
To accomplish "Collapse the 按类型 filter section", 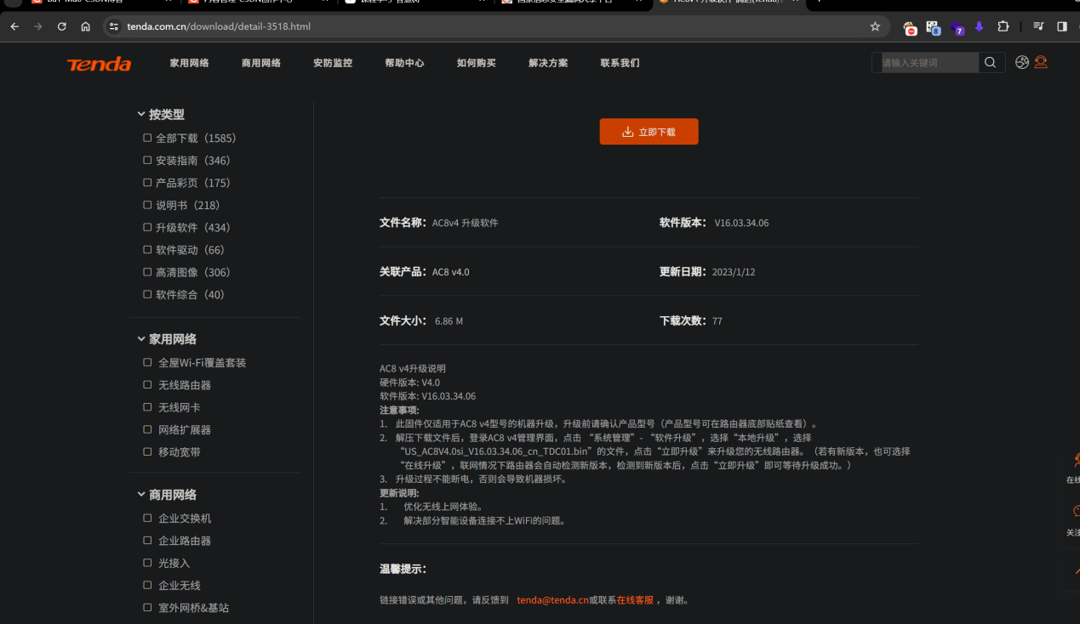I will point(141,114).
